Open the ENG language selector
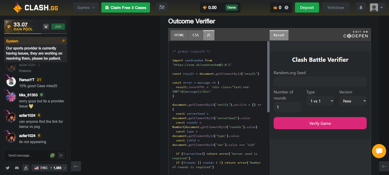 click(x=49, y=168)
